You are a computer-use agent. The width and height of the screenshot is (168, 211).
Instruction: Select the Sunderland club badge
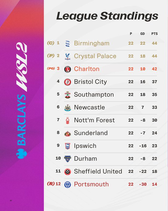tap(68, 133)
